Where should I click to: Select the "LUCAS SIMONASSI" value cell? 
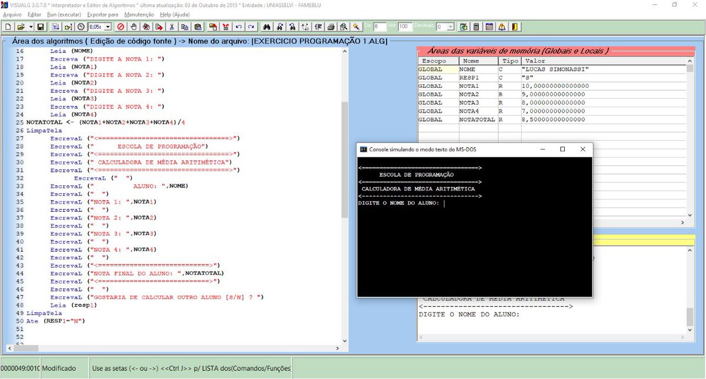click(x=604, y=69)
